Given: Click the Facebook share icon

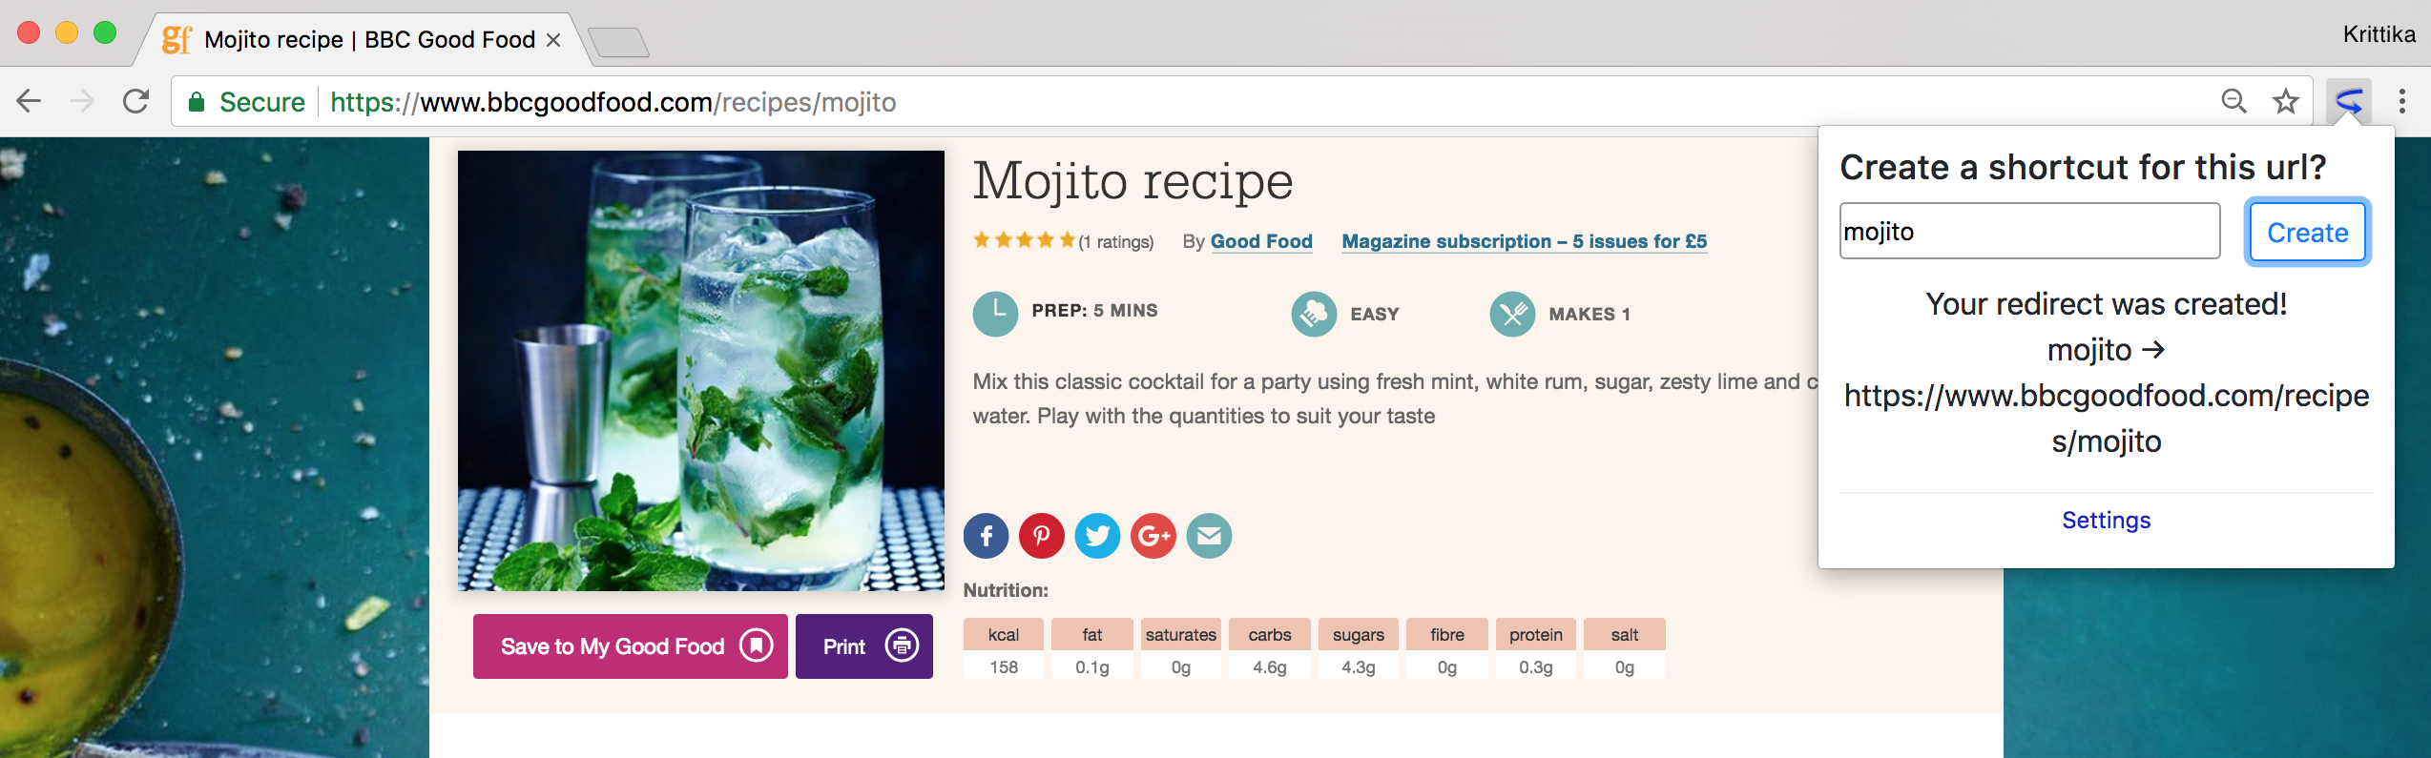Looking at the screenshot, I should point(987,536).
